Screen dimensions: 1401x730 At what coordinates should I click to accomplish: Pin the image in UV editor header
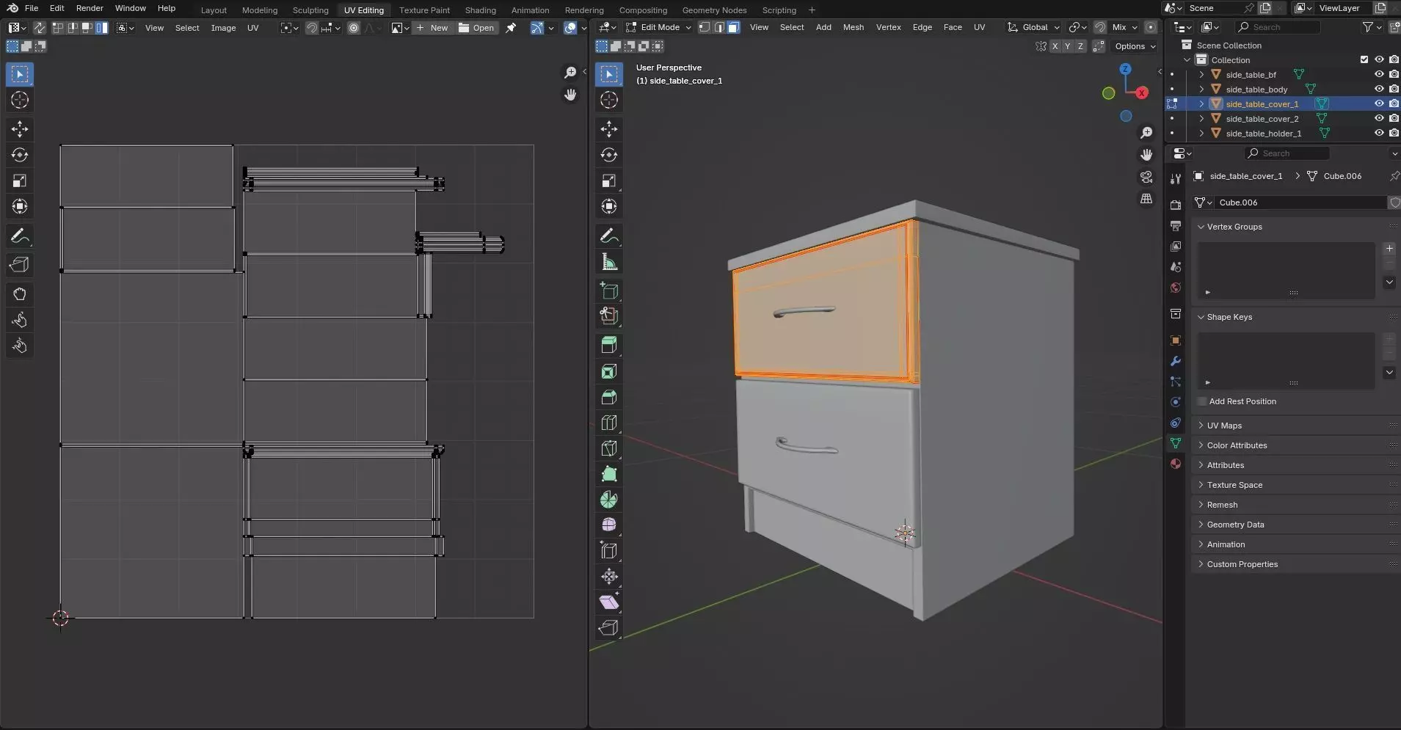(512, 28)
